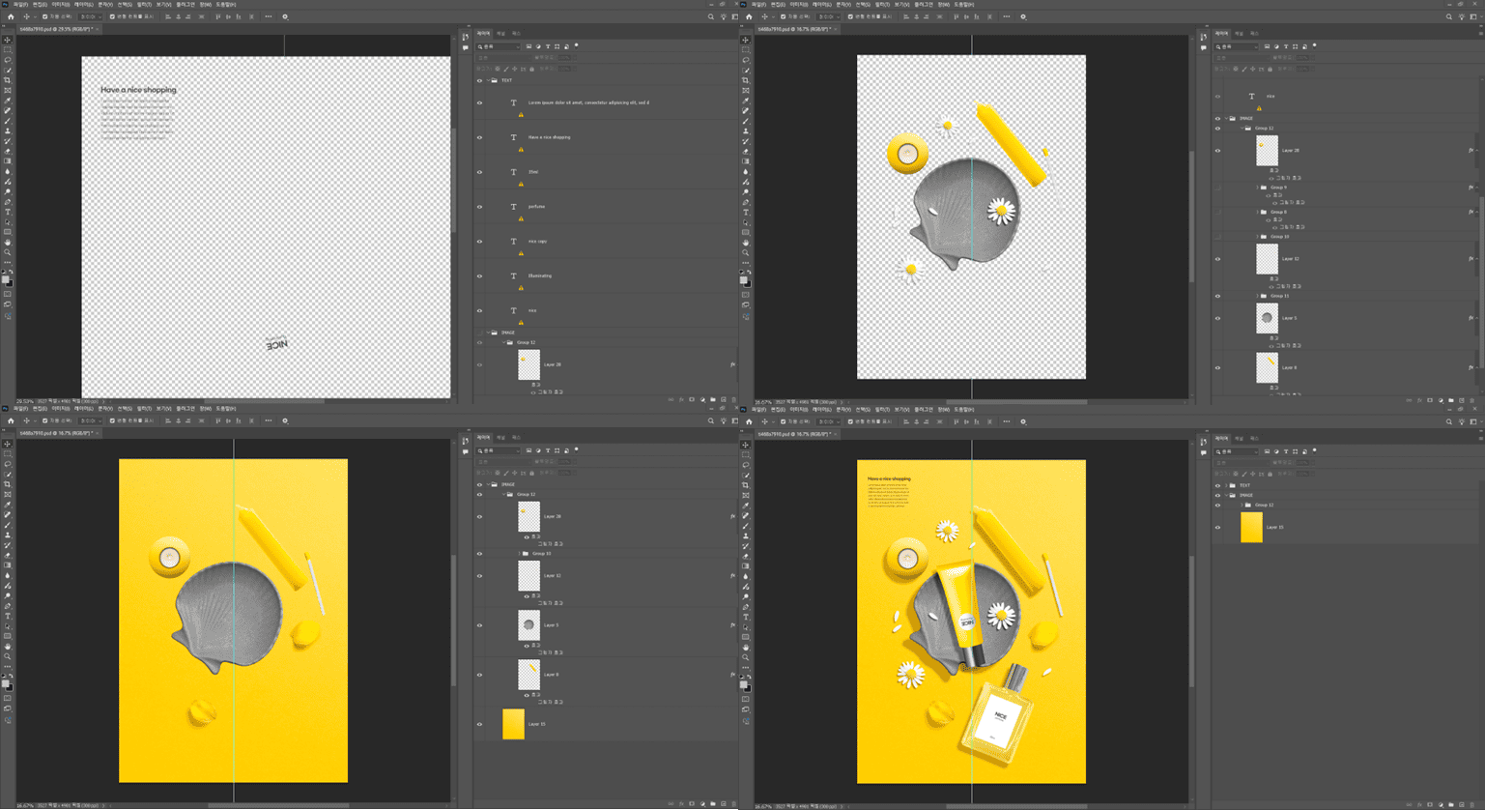
Task: Switch to Channels tab in top-right panel
Action: (1239, 34)
